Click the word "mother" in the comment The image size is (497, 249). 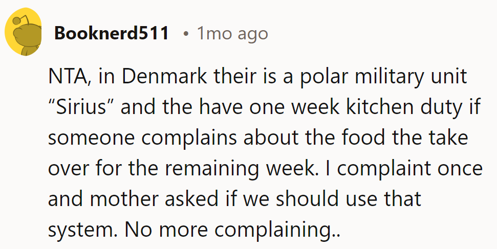pos(122,199)
